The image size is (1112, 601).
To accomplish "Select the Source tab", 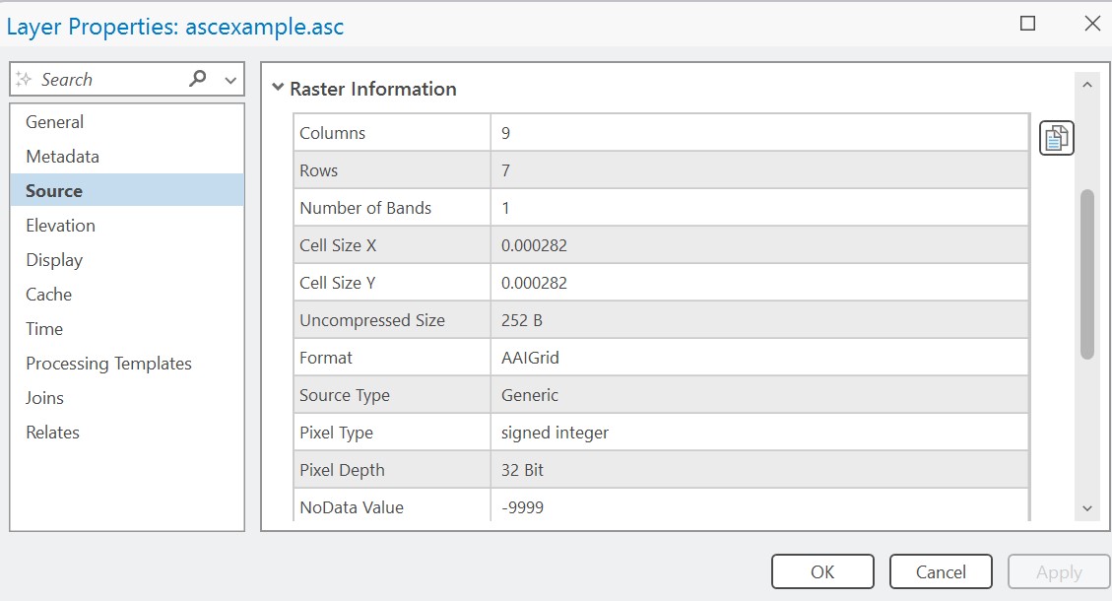I will click(x=54, y=191).
